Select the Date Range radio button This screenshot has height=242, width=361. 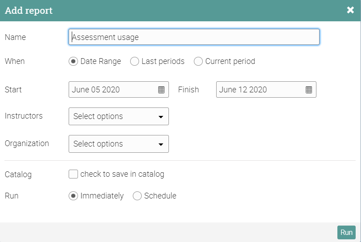[x=73, y=61]
